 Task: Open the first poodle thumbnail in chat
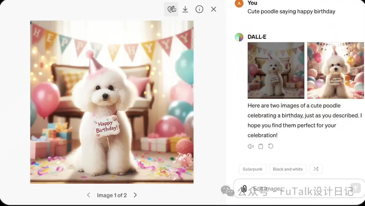coord(276,70)
